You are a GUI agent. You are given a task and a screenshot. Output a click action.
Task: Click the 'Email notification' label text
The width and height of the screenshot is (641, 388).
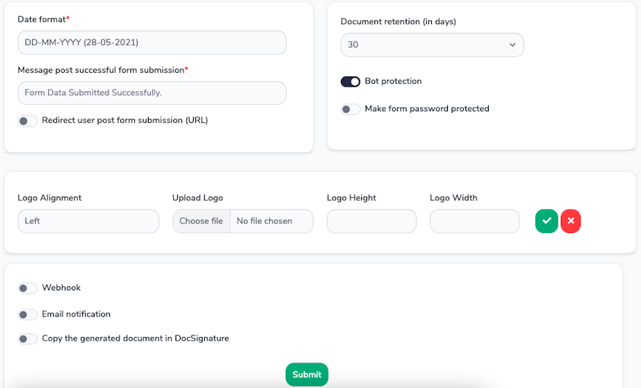pos(76,314)
